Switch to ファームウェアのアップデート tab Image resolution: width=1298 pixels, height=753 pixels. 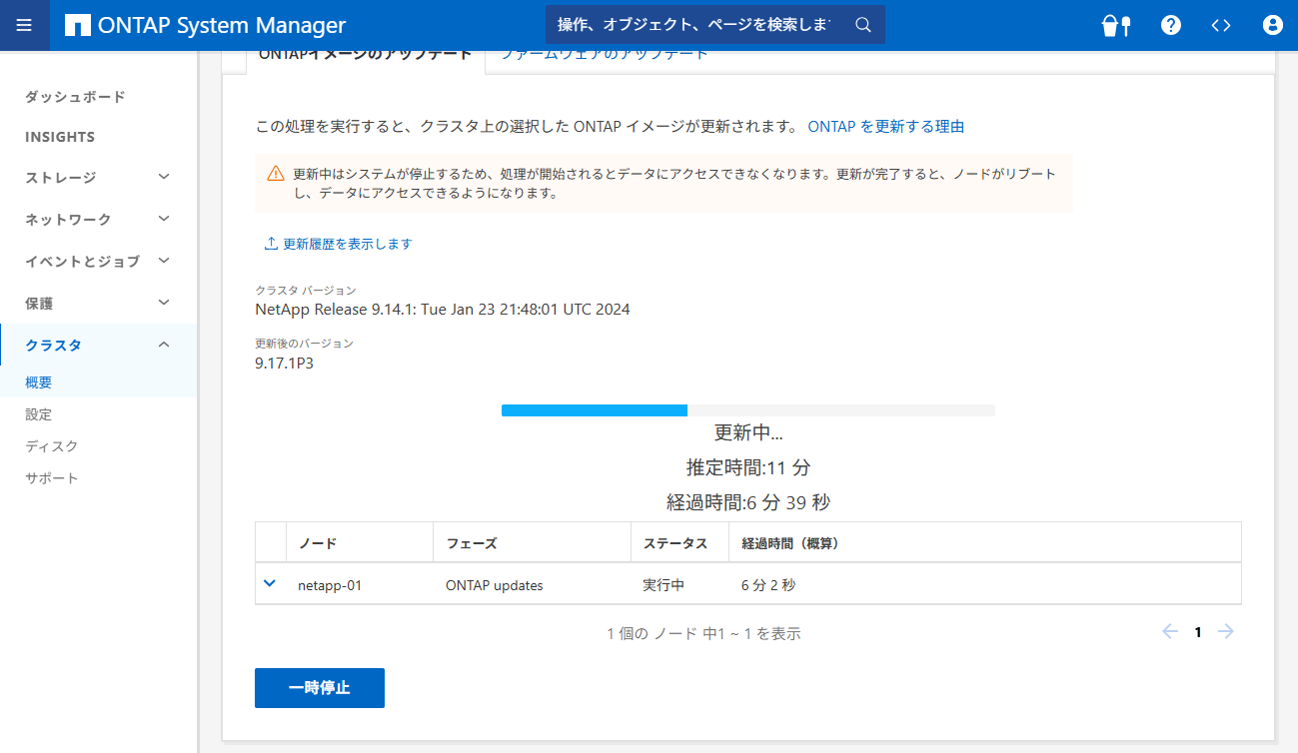[604, 56]
